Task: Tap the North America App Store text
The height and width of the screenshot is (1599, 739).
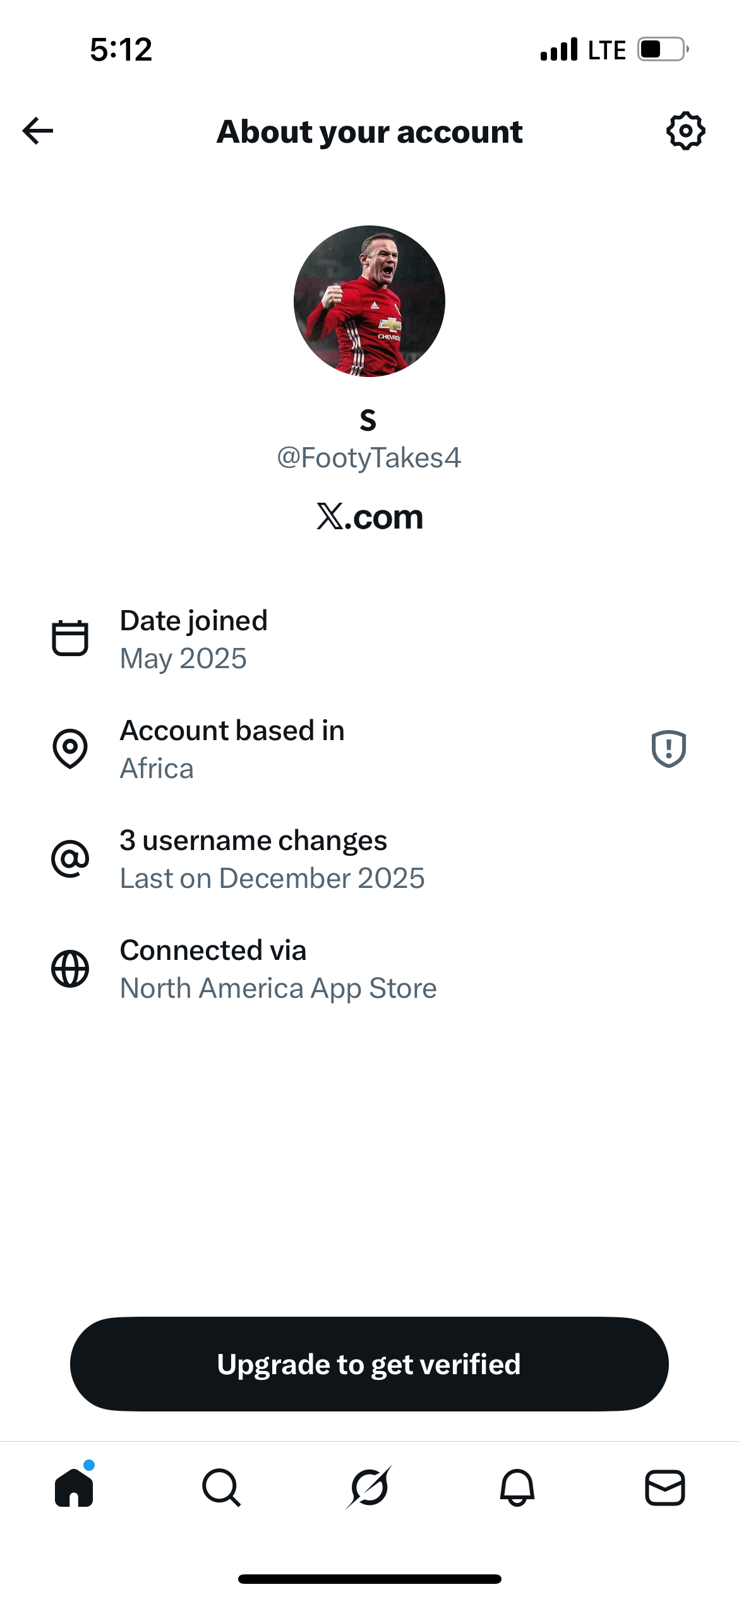Action: pyautogui.click(x=278, y=988)
